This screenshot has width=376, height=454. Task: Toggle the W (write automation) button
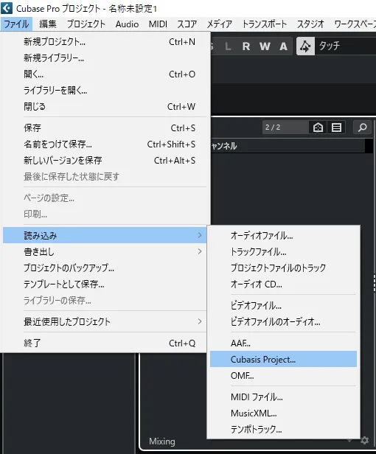(x=265, y=46)
